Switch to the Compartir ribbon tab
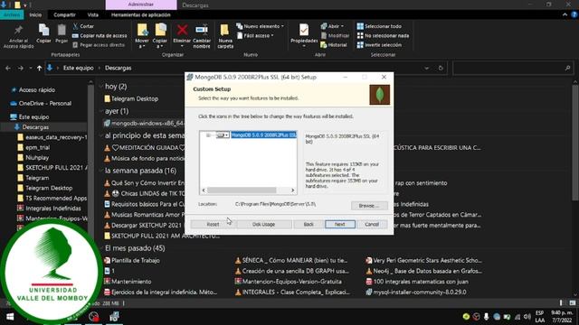This screenshot has height=325, width=579. [x=64, y=14]
